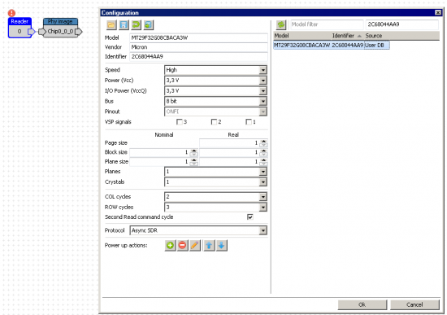Sort list by Model column header
The image size is (447, 315).
coord(302,36)
